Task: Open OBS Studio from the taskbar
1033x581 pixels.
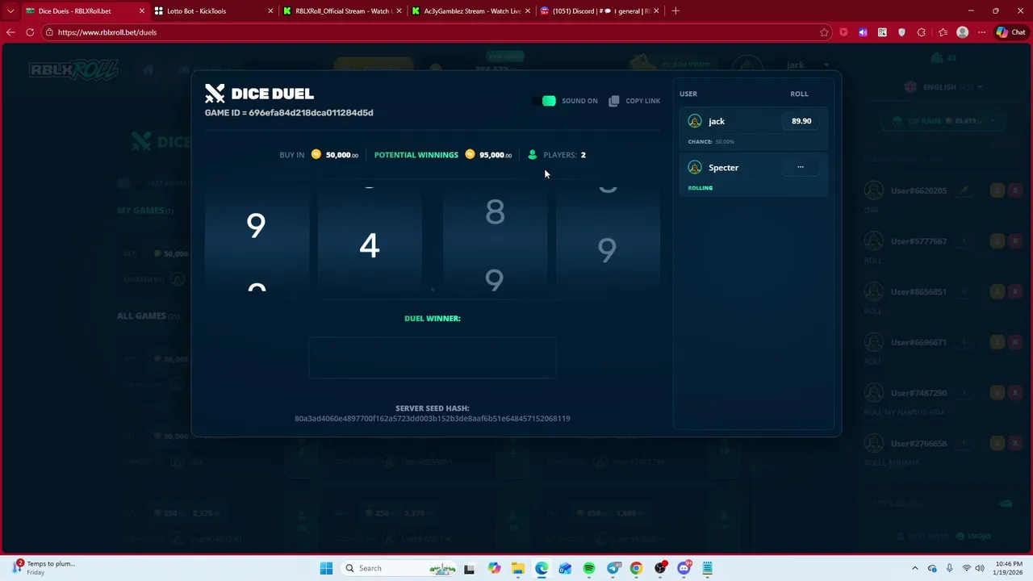Action: click(660, 568)
